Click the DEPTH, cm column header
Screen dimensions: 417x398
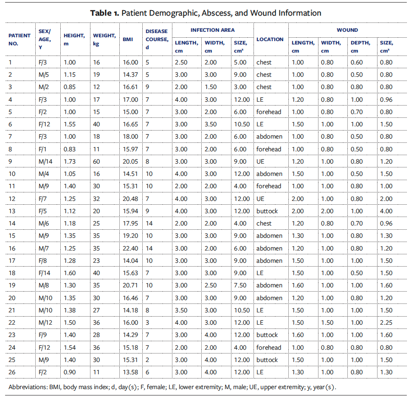(360, 46)
